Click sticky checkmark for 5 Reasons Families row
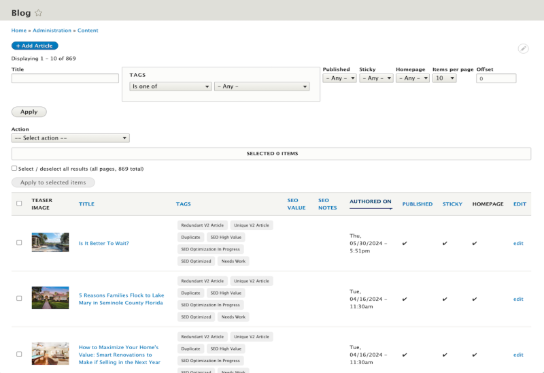The width and height of the screenshot is (544, 373). point(445,299)
